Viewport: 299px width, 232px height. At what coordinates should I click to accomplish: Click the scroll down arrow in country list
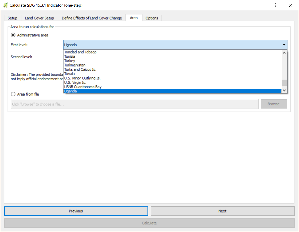click(284, 91)
